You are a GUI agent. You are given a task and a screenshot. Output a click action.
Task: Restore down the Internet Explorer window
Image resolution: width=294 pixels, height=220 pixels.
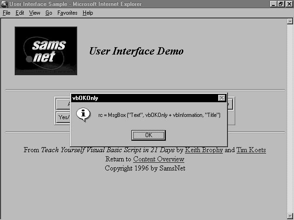(281, 4)
